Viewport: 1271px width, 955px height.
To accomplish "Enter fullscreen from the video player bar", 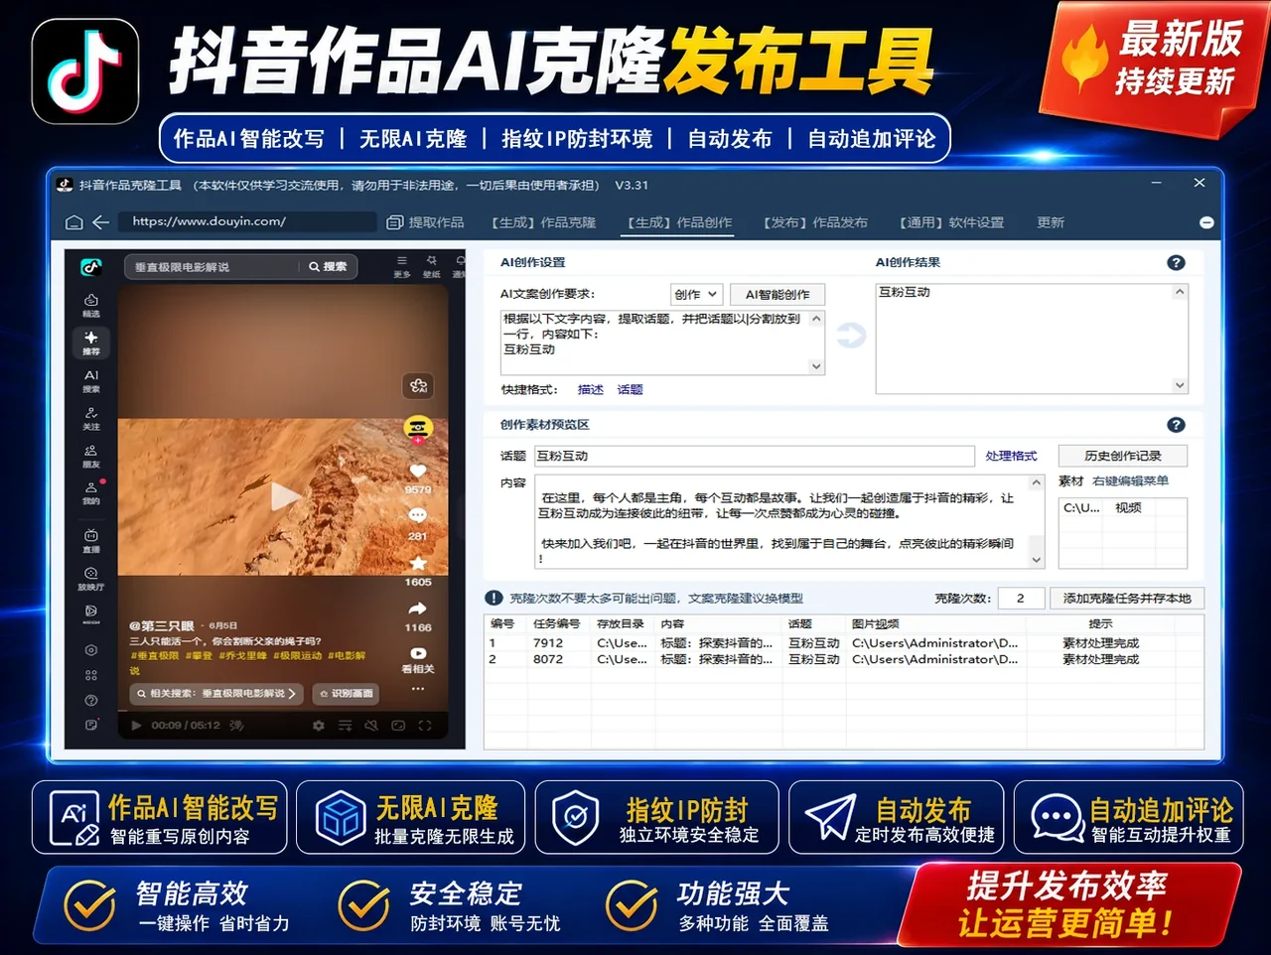I will (x=425, y=726).
